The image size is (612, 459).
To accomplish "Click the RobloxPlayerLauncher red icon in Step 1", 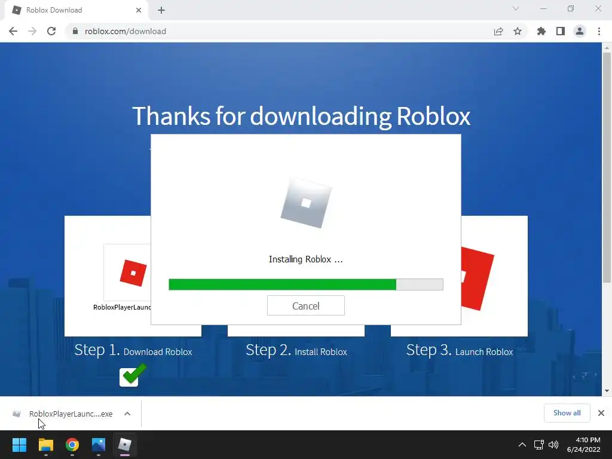I will (133, 273).
